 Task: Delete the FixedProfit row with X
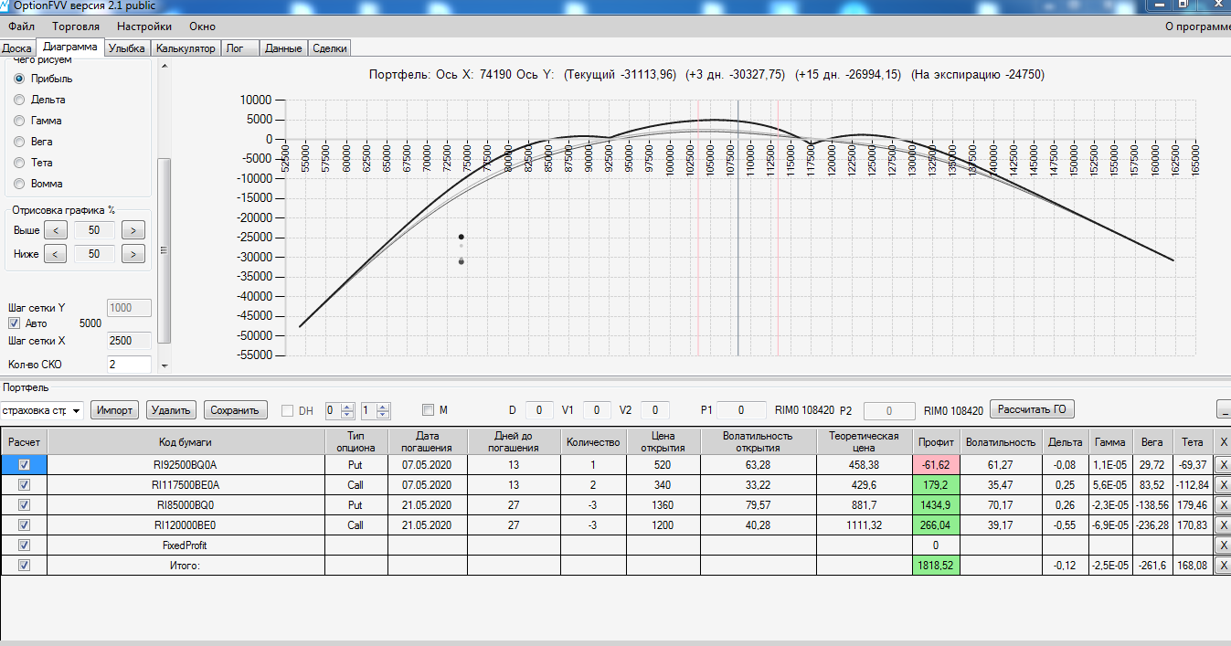click(1224, 545)
